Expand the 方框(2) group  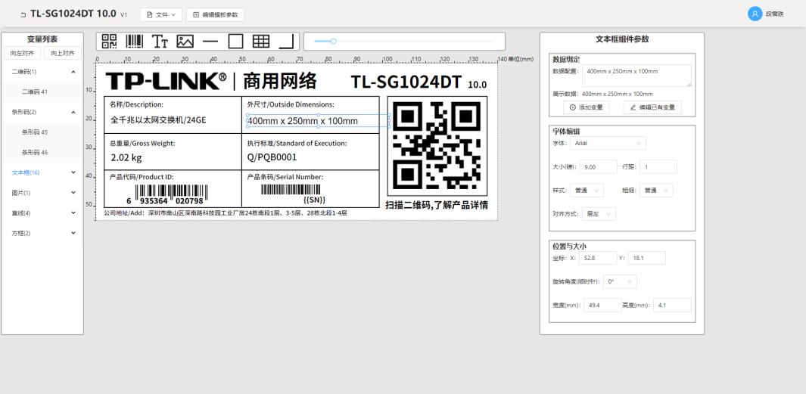click(73, 233)
